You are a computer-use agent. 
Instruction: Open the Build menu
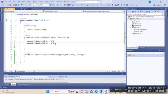point(30,2)
